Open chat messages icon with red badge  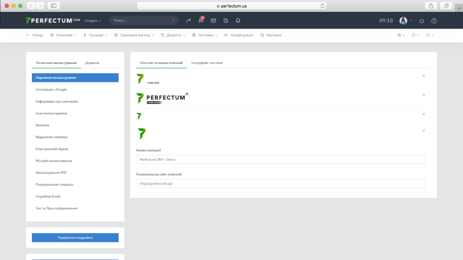[x=201, y=21]
